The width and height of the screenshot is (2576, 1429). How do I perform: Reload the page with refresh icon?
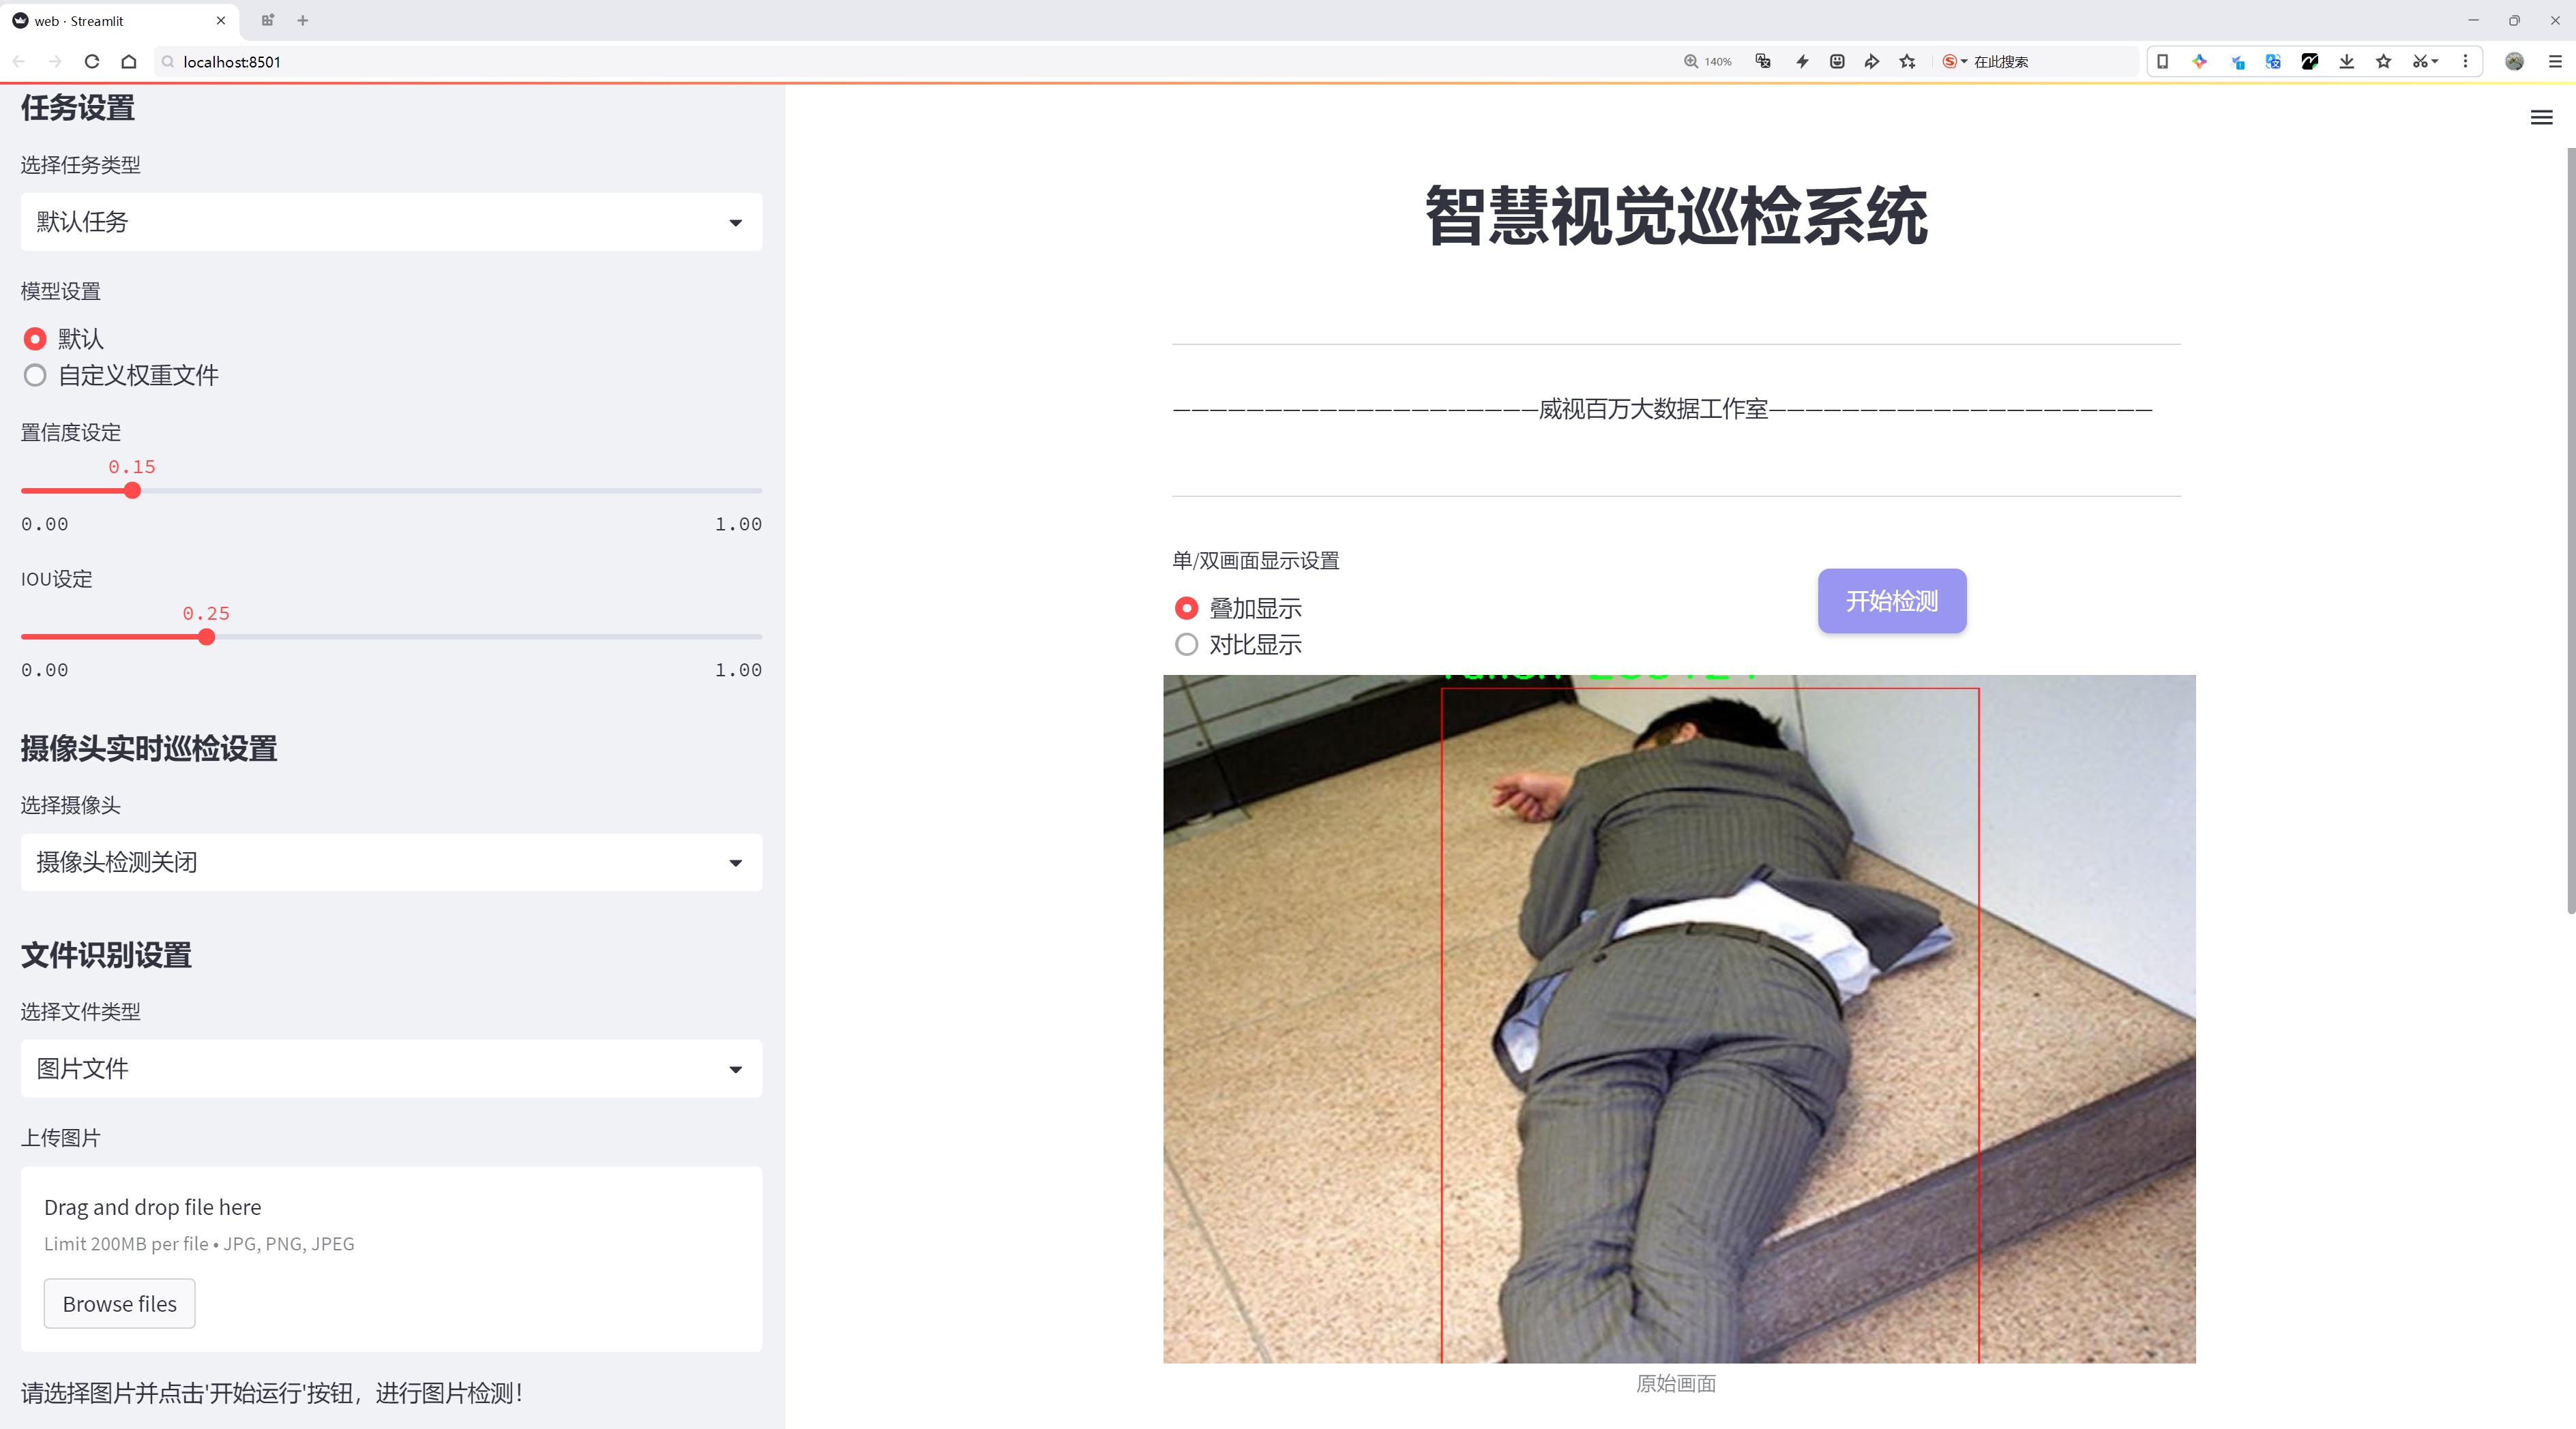92,62
